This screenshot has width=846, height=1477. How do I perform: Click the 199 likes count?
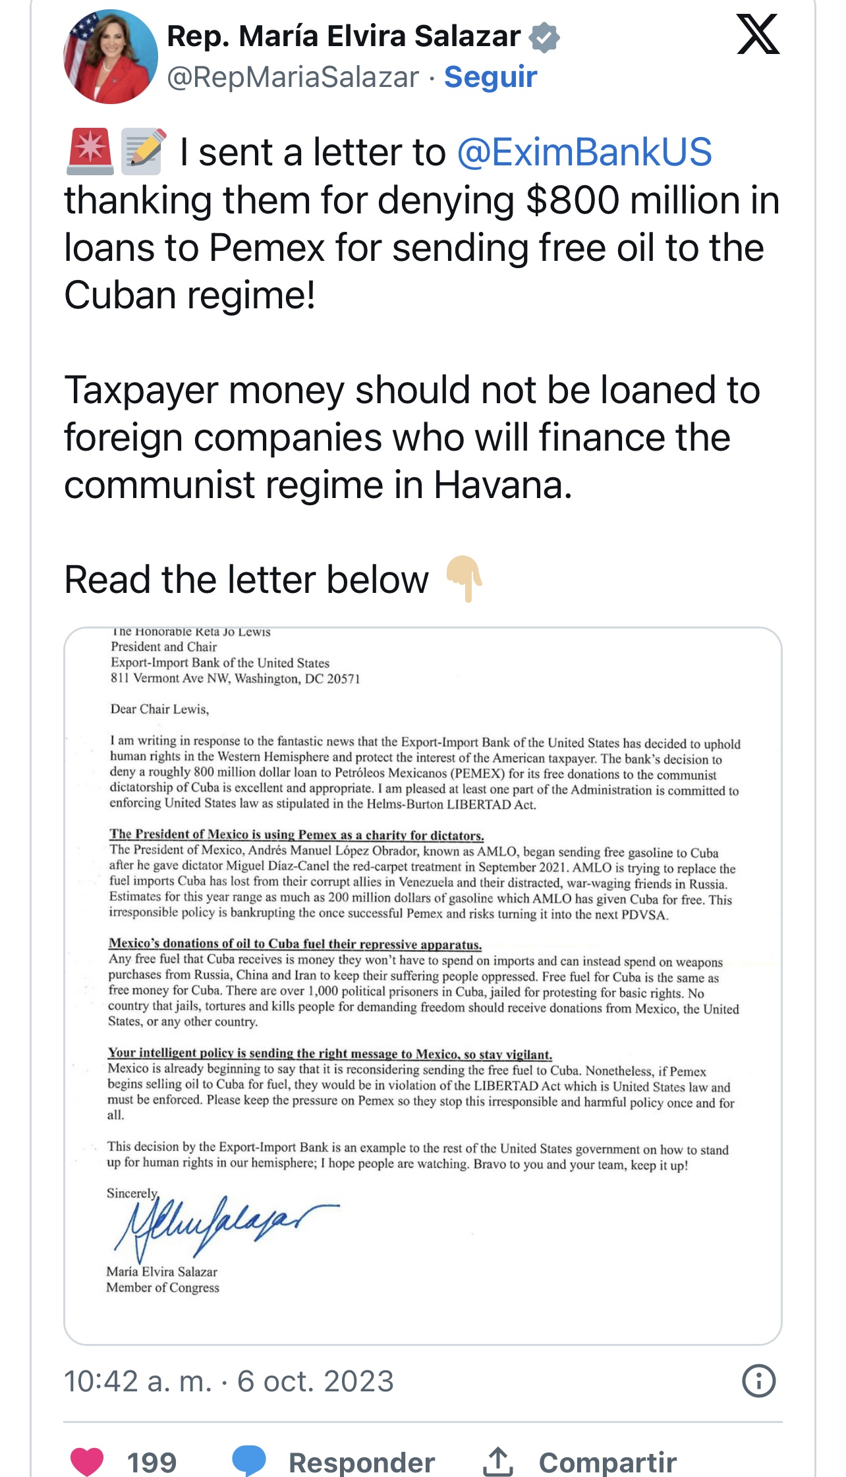coord(152,1463)
